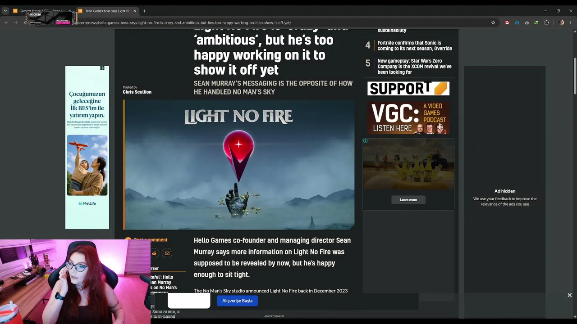
Task: Click the SUPPORT banner
Action: coord(408,88)
